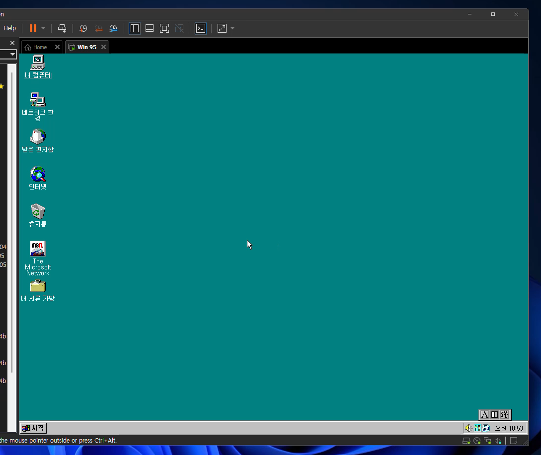Select the 인터넷 desktop icon
The height and width of the screenshot is (455, 541).
(x=38, y=178)
